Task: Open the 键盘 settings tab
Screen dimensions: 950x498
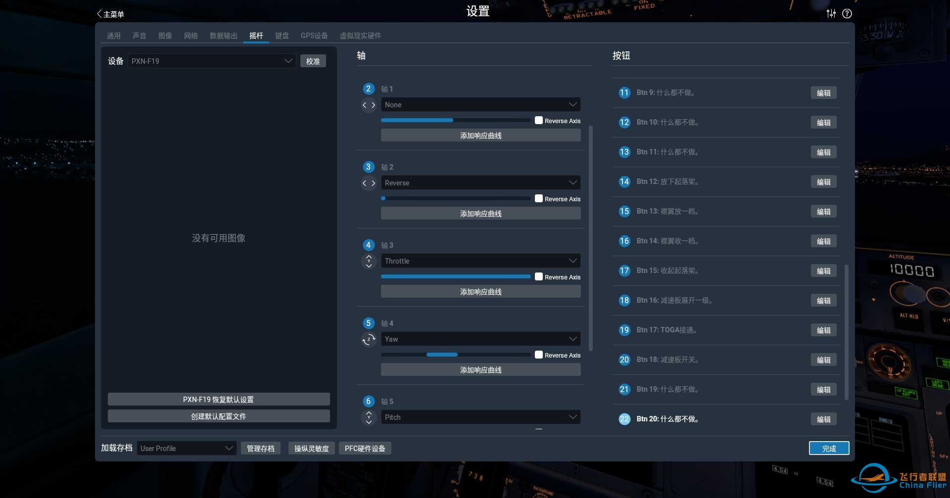Action: pyautogui.click(x=282, y=36)
